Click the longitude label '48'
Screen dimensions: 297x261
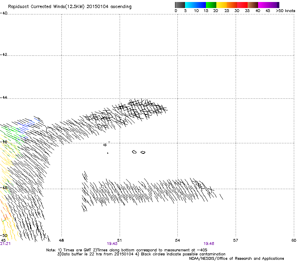61,241
